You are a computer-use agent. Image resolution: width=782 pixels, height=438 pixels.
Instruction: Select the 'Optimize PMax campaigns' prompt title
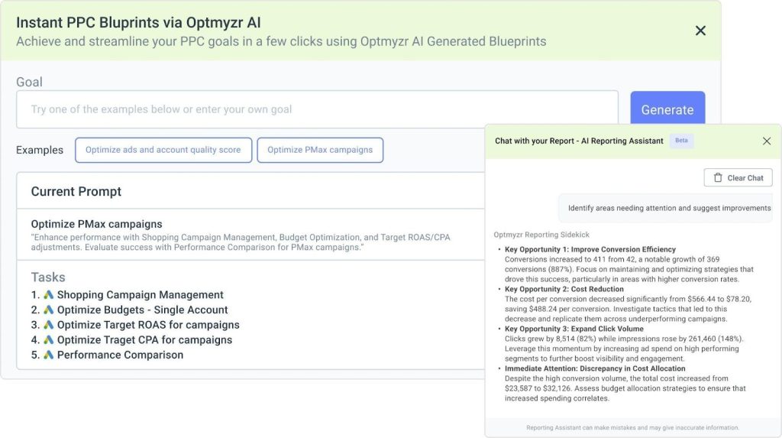click(96, 224)
